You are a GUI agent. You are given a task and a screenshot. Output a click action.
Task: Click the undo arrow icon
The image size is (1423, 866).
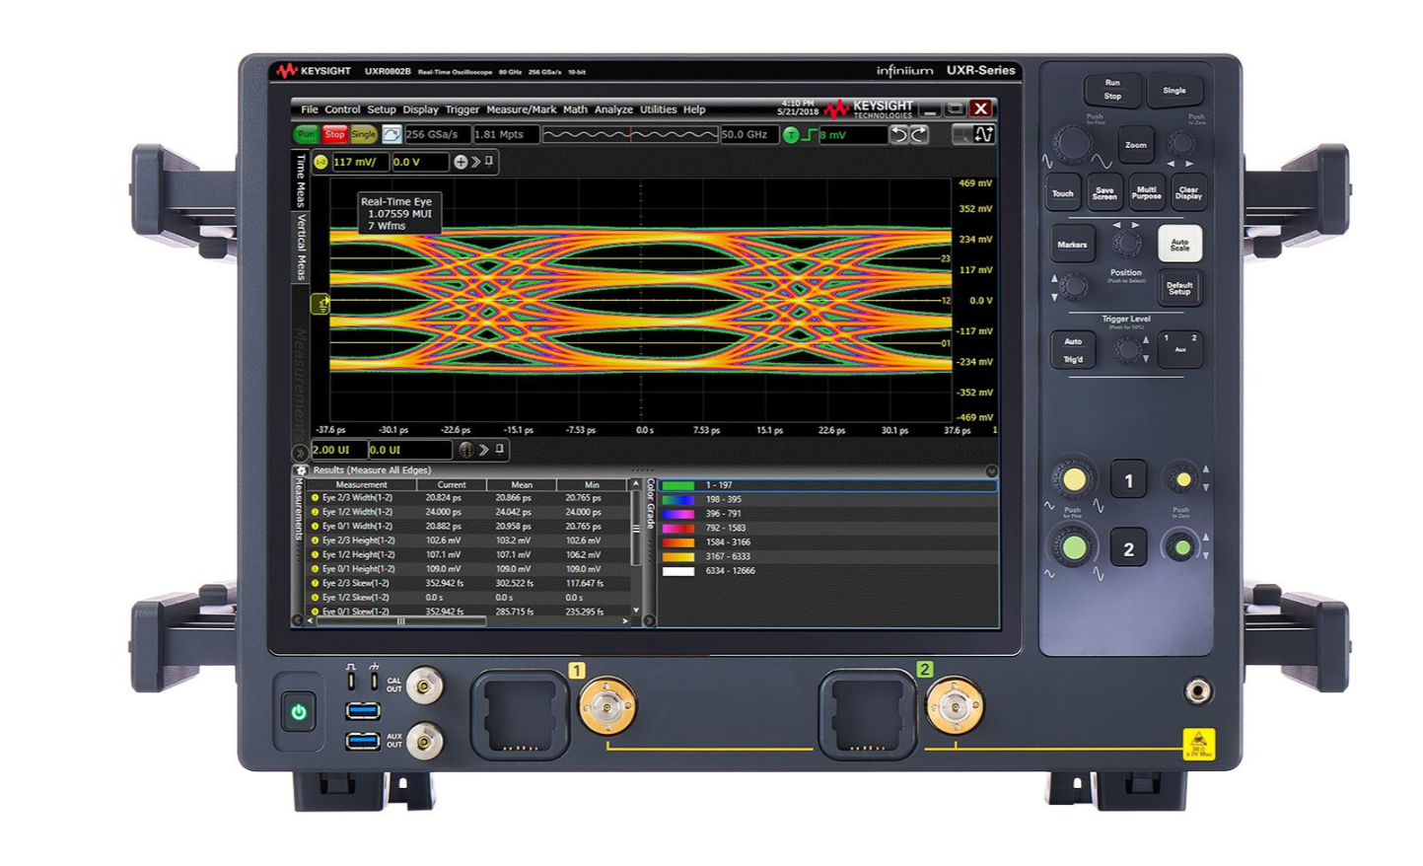899,135
